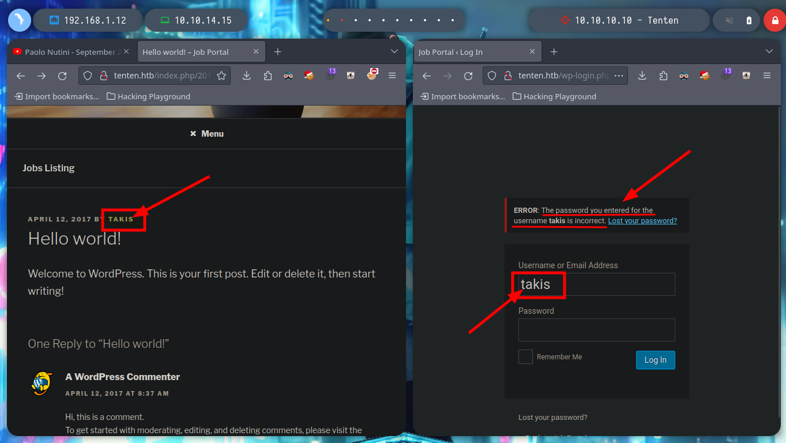Go forward in the left browser window
Screen dimensions: 786x443
point(42,76)
